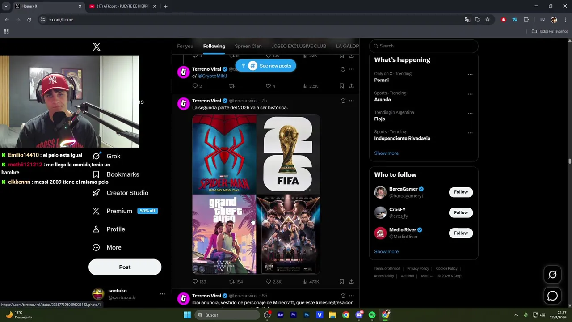This screenshot has height=322, width=572.
Task: Follow CrosFY
Action: [461, 212]
